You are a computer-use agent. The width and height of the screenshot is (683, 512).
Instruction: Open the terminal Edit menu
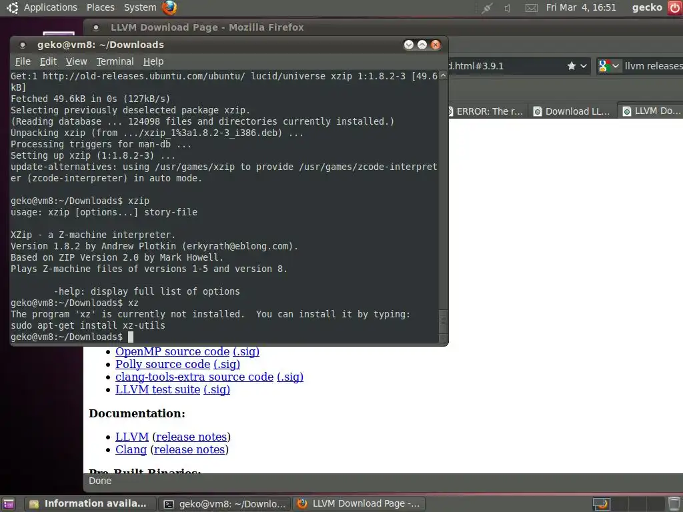click(x=48, y=61)
